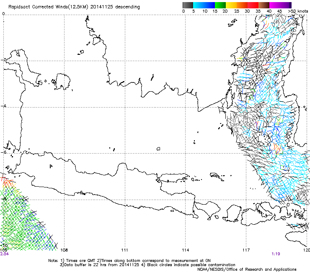
Task: Click the legend tick label 10
Action: click(x=204, y=11)
